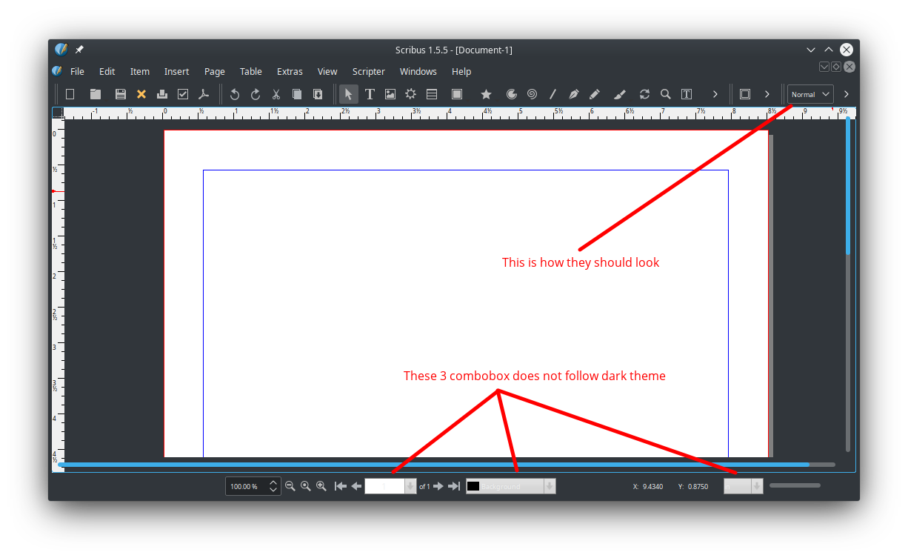Open the Normal preview mode dropdown

tap(810, 94)
